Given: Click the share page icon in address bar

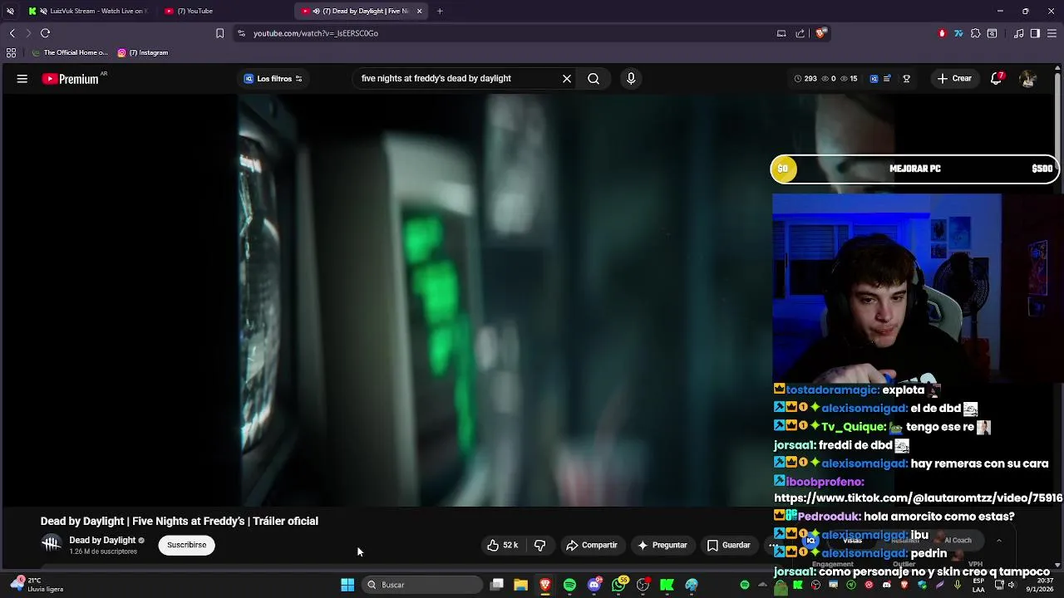Looking at the screenshot, I should coord(800,33).
